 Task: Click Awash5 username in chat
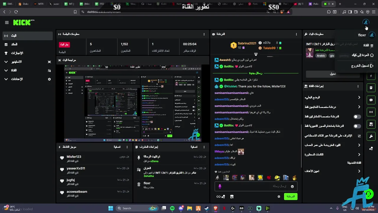click(x=225, y=60)
